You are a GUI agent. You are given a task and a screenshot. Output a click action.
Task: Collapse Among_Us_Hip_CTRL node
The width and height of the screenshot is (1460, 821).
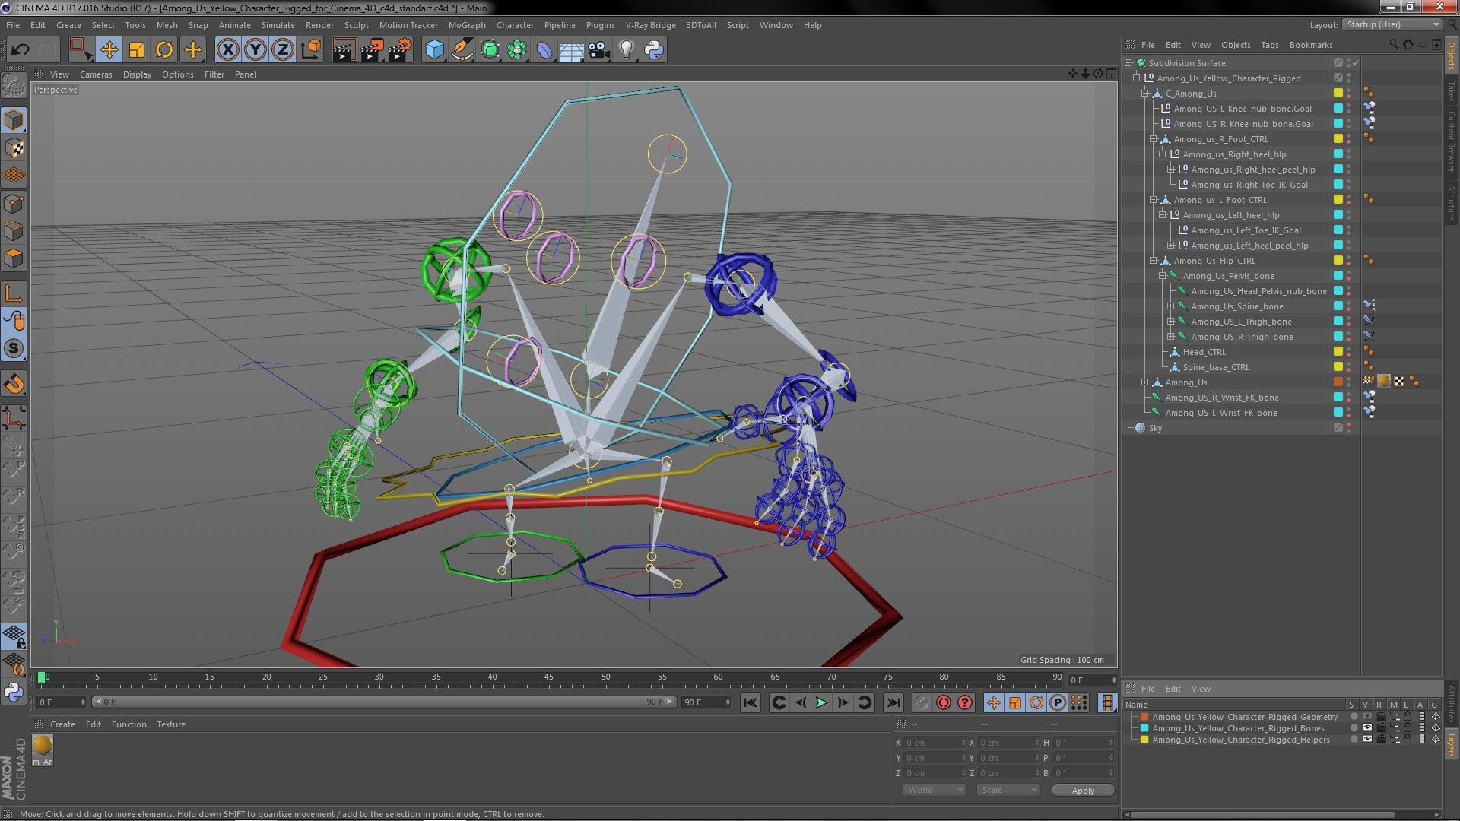[1154, 261]
